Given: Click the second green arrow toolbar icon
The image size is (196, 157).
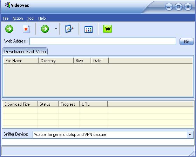Looking at the screenshot, I should pos(45,29).
